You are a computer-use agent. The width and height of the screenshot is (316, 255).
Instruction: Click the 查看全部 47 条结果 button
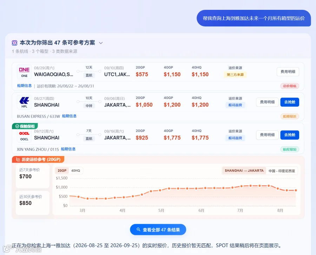click(158, 230)
